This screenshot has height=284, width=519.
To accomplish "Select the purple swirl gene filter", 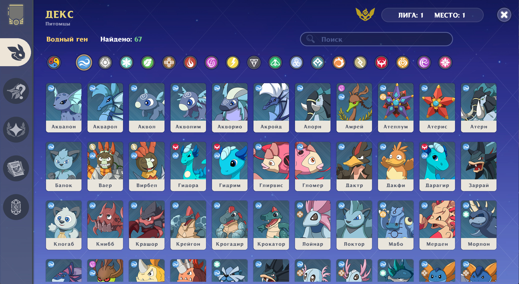I will 211,62.
